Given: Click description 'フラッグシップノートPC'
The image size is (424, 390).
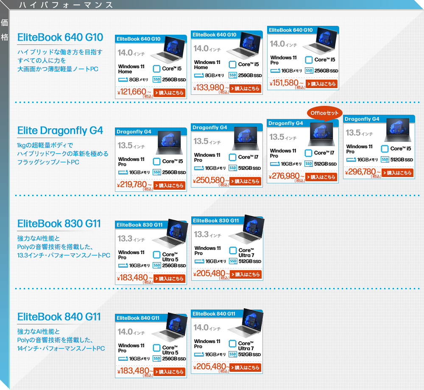Looking at the screenshot, I should coord(48,162).
